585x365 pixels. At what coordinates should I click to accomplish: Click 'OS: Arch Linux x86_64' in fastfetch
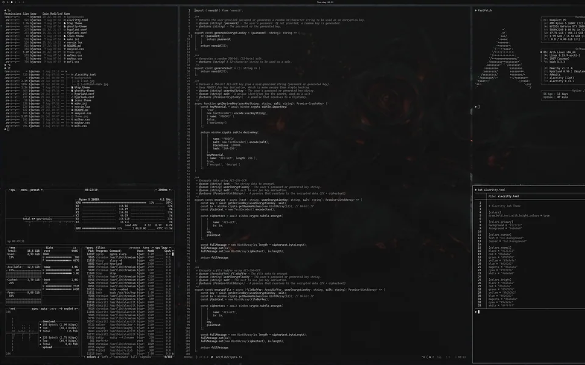click(x=559, y=52)
